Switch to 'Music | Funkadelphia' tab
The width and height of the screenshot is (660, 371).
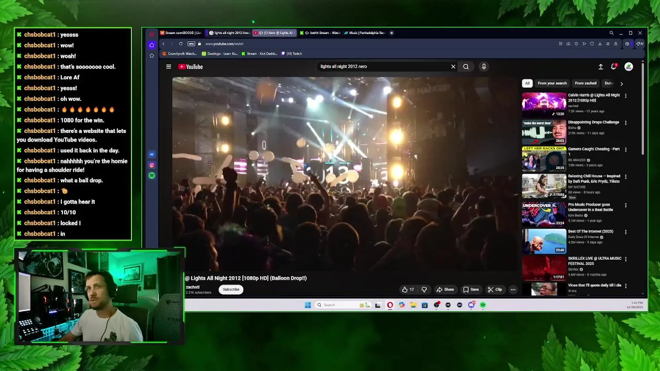(x=365, y=33)
